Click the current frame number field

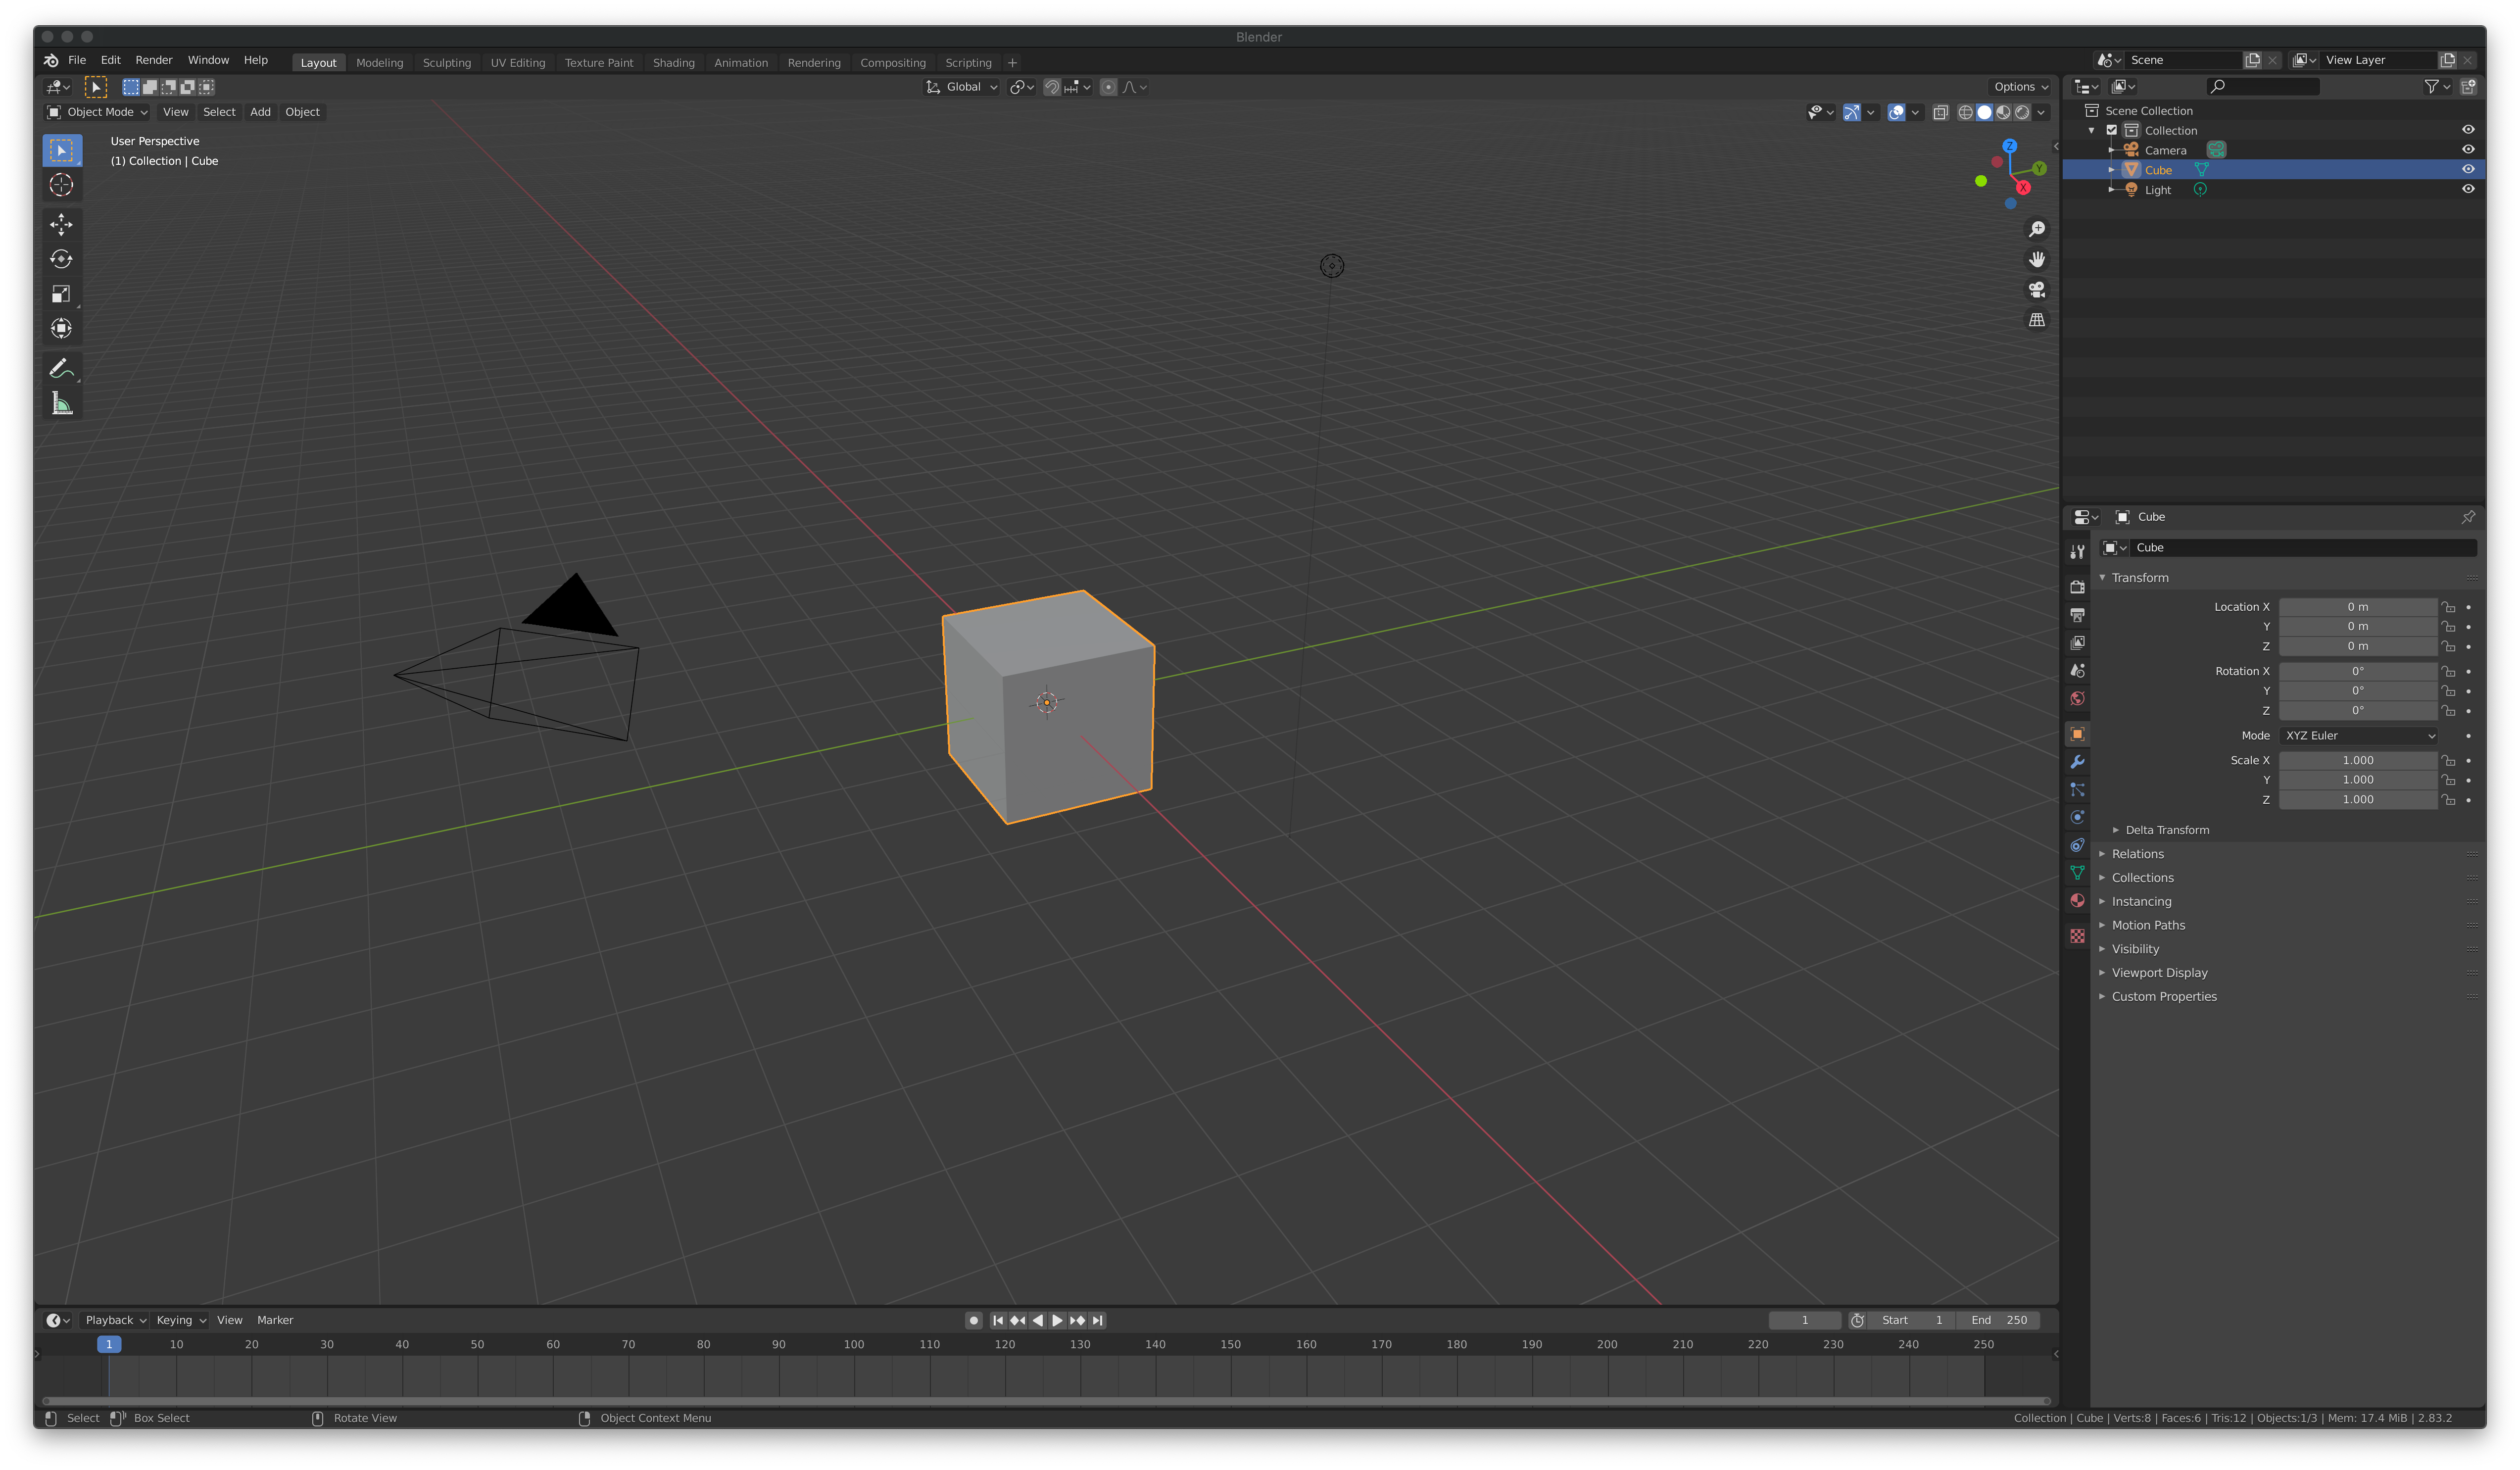point(1804,1320)
